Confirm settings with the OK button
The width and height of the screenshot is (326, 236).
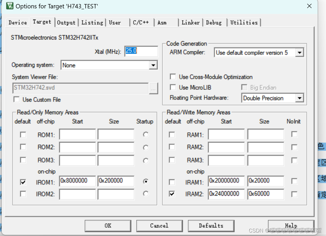pos(108,226)
